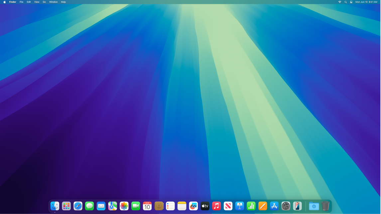The image size is (381, 214).
Task: Open Numbers from the Dock
Action: click(x=251, y=206)
